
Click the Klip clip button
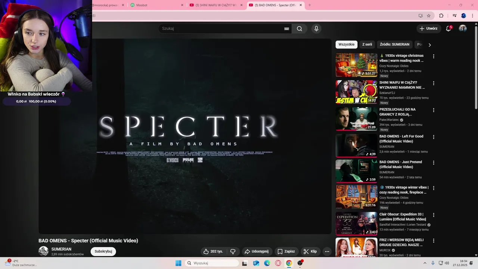click(x=310, y=251)
